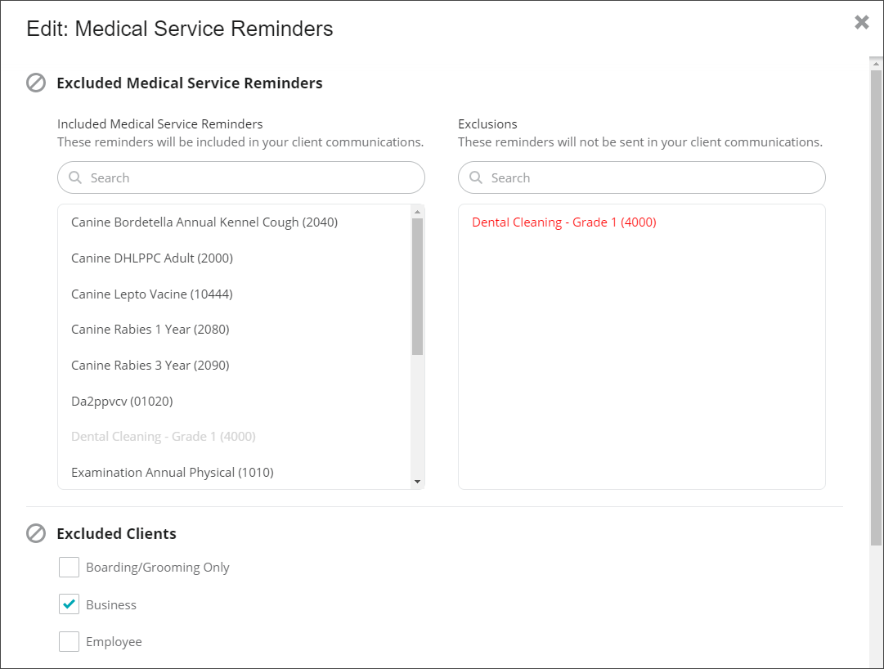
Task: Click the Excluded Clients prohibition icon
Action: (36, 533)
